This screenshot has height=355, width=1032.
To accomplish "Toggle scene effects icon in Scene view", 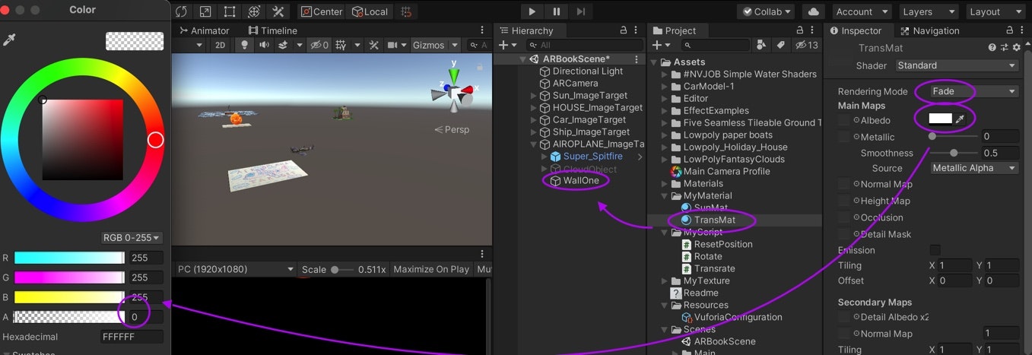I will [x=283, y=45].
